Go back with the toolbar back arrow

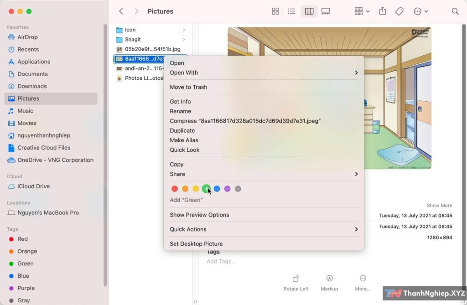click(121, 11)
